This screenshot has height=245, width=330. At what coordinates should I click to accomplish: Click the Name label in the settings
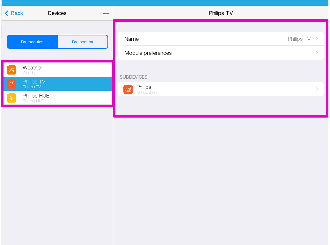pos(132,39)
